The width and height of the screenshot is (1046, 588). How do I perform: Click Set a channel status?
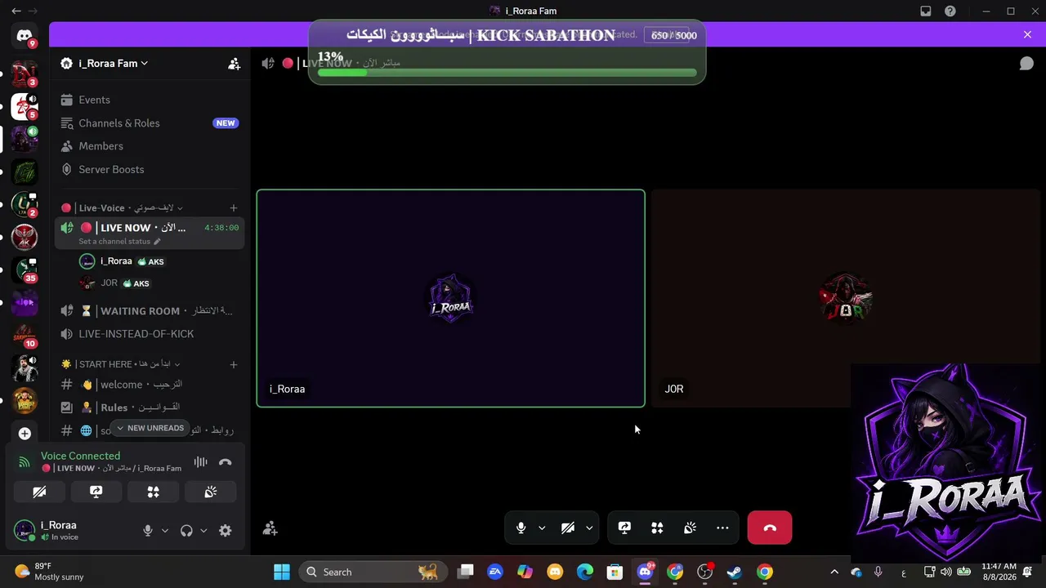point(119,242)
